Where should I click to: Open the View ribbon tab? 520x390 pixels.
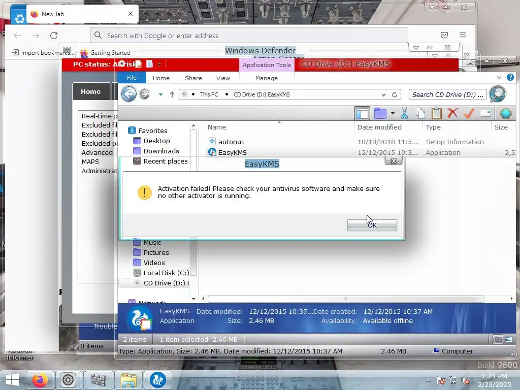[x=223, y=78]
